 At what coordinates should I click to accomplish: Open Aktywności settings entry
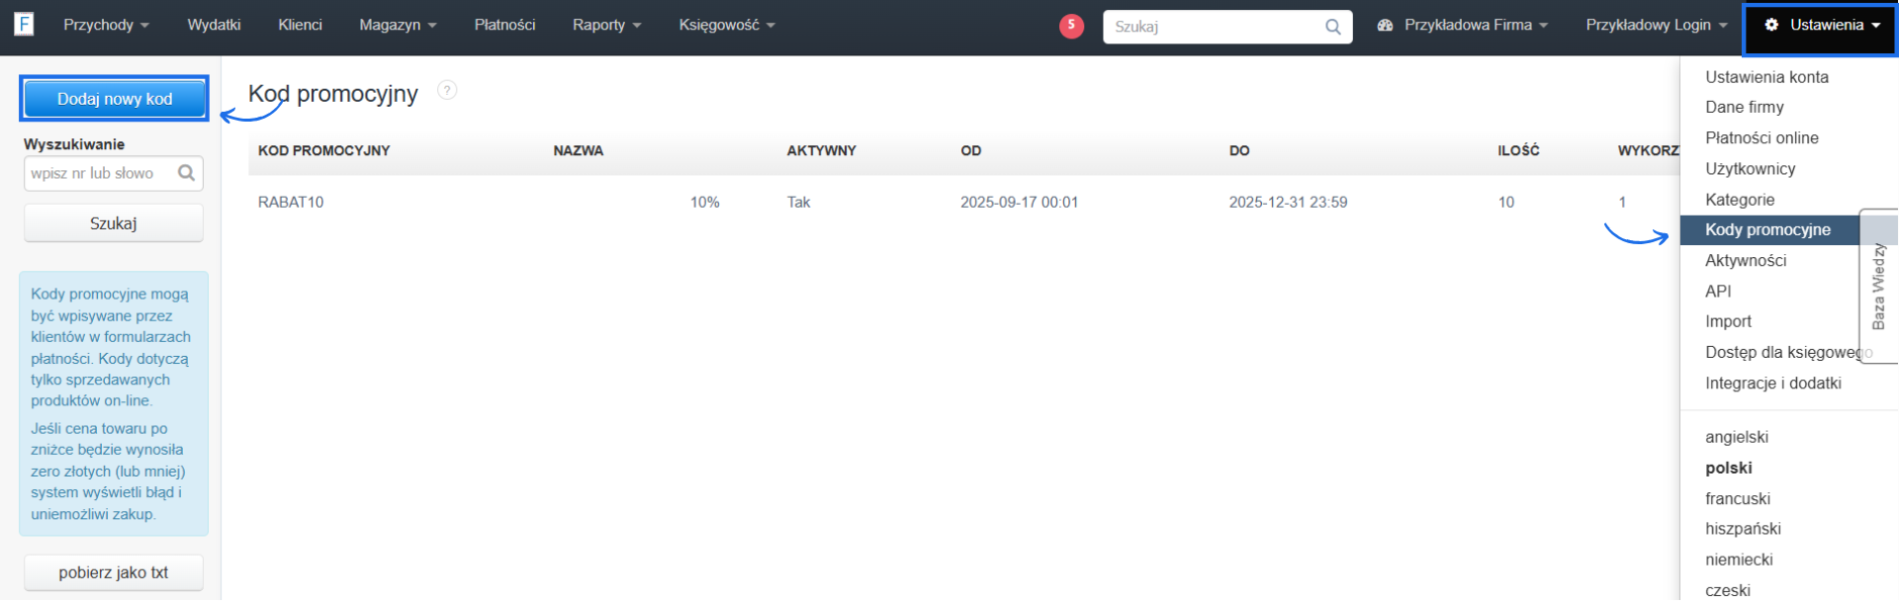tap(1746, 261)
